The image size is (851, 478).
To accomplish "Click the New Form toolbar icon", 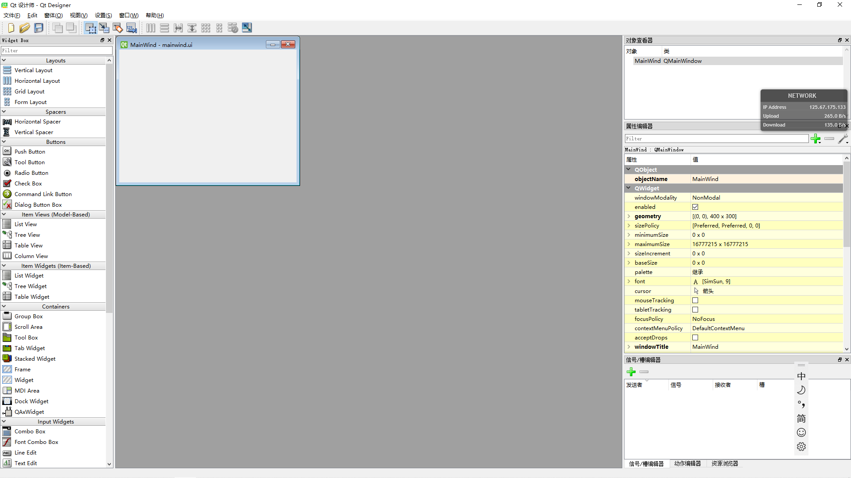I will click(11, 28).
